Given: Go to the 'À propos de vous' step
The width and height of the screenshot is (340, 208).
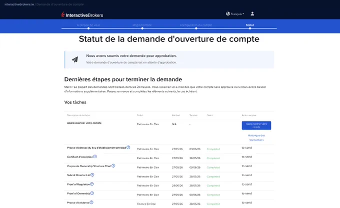Looking at the screenshot, I should [x=88, y=25].
